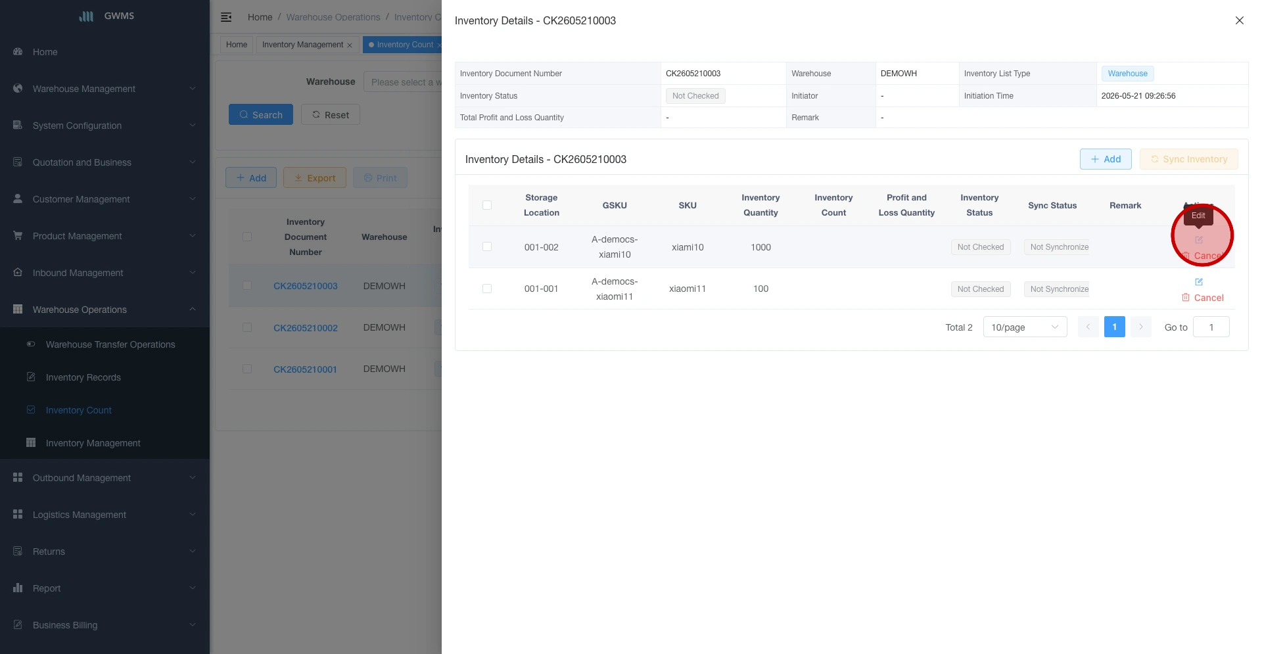Click the Export button
Viewport: 1262px width, 654px height.
click(x=315, y=177)
